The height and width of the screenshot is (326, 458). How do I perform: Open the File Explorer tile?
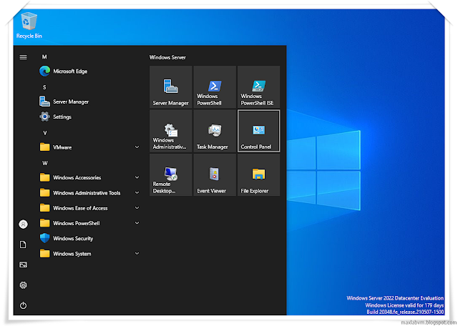(x=259, y=175)
